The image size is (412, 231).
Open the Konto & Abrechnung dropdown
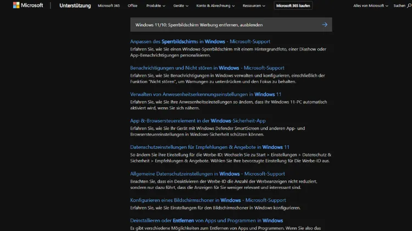pos(215,5)
